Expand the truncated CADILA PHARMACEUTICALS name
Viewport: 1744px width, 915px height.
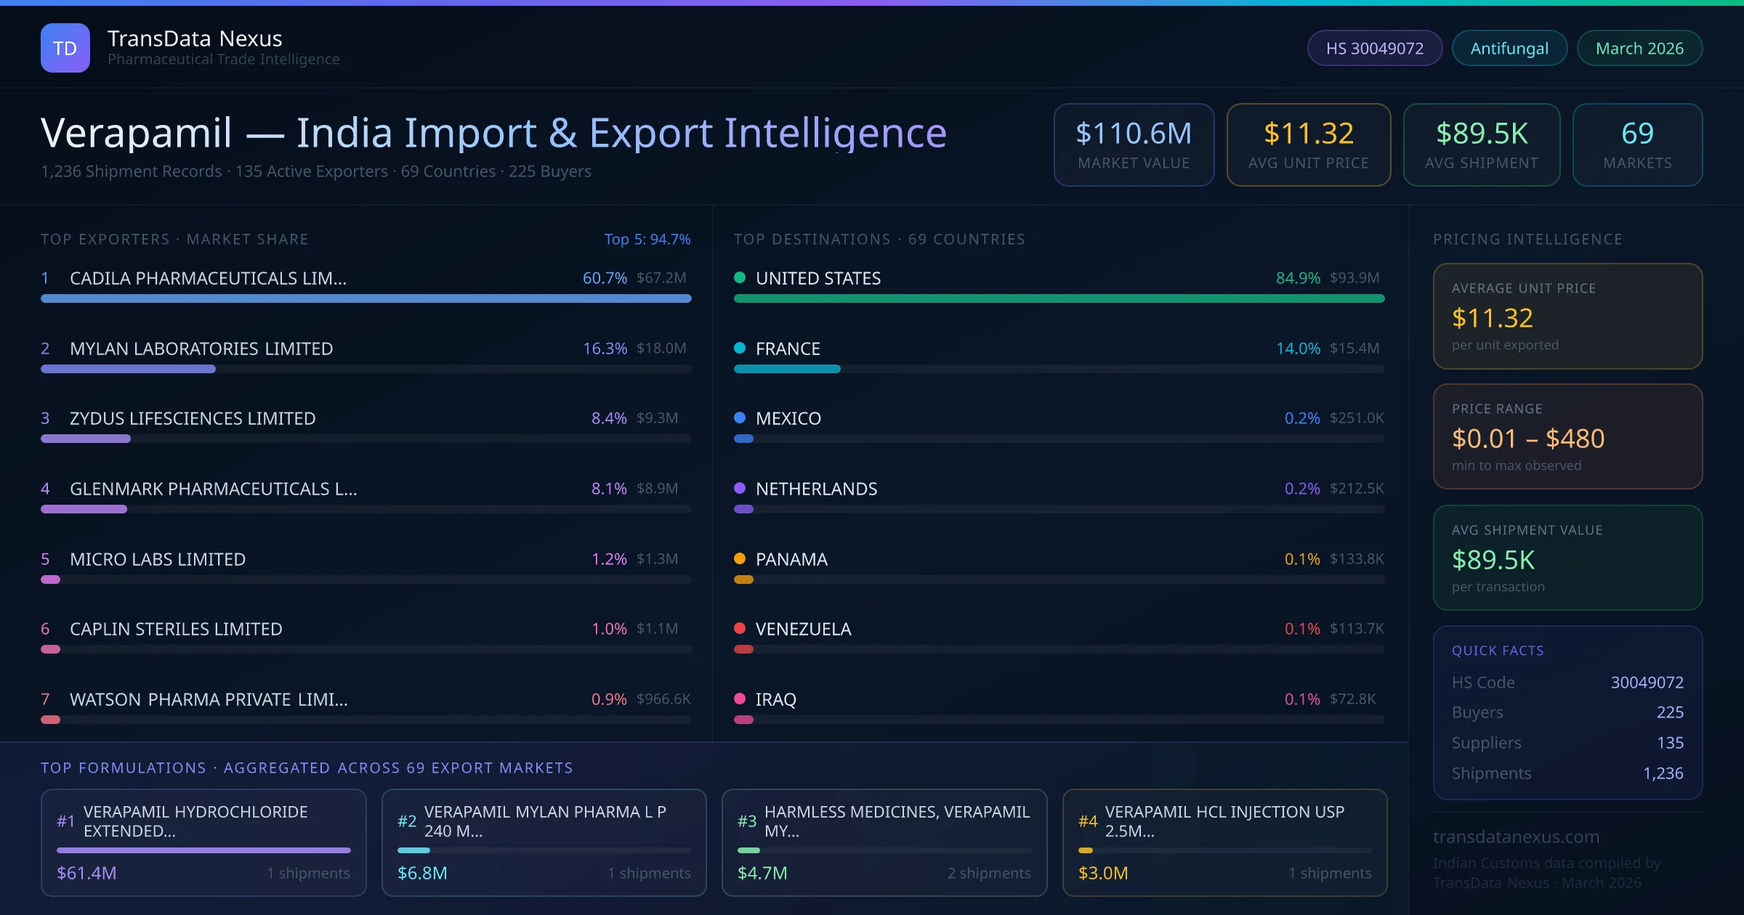click(207, 277)
